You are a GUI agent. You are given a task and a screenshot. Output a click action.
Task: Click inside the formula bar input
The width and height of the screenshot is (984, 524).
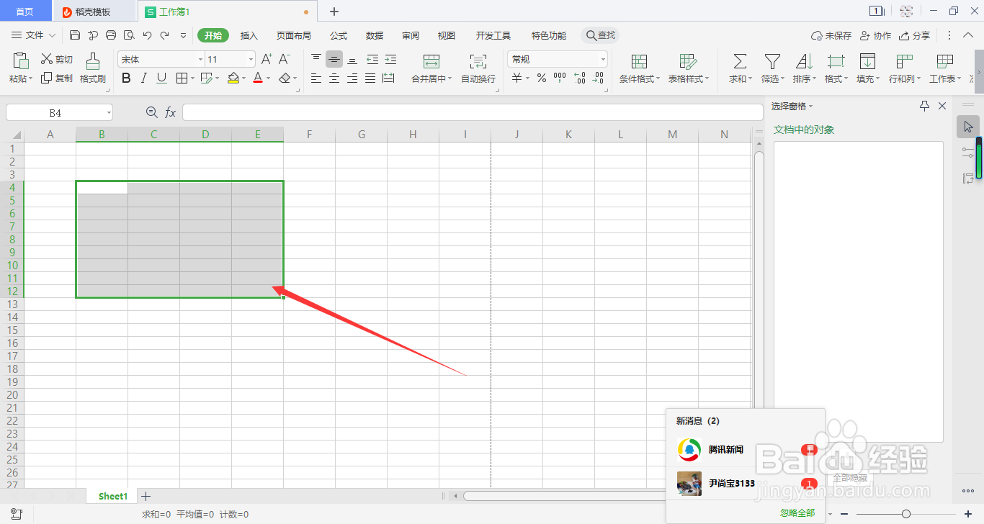coord(473,112)
